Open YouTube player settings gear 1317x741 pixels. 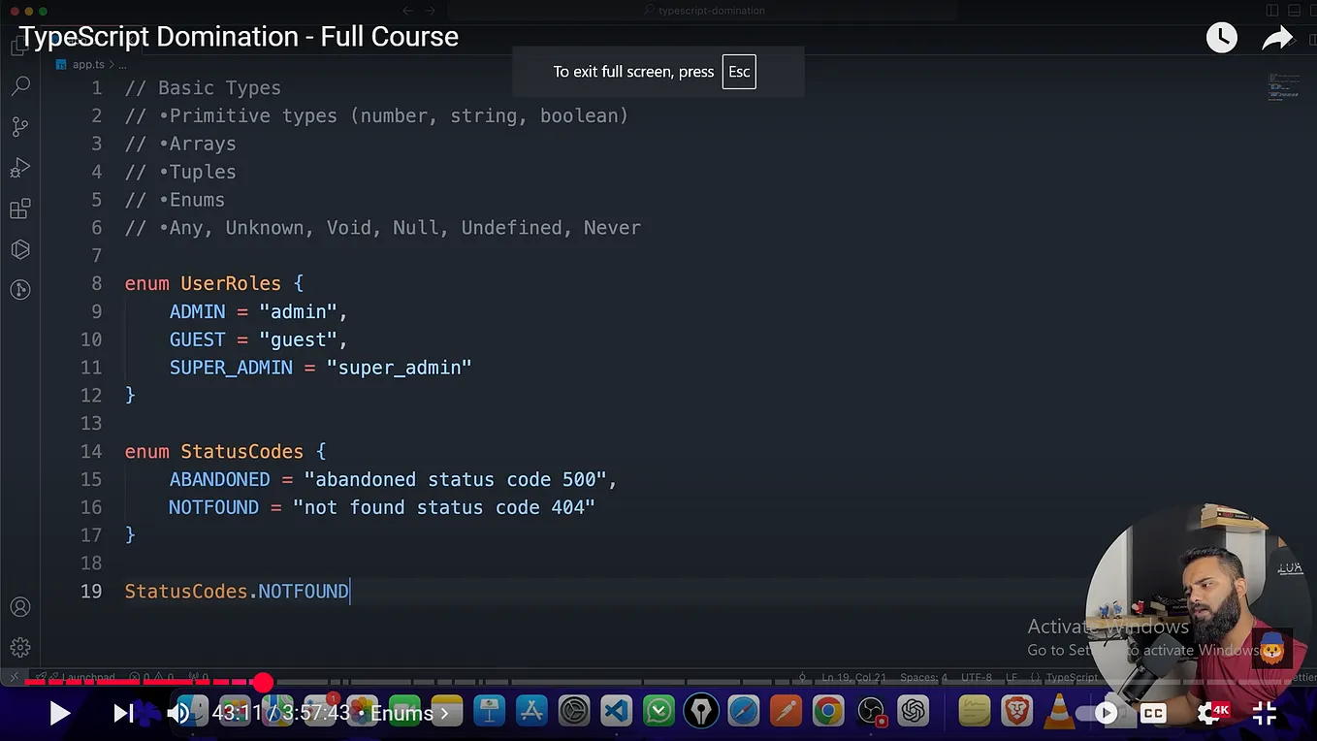(1208, 713)
